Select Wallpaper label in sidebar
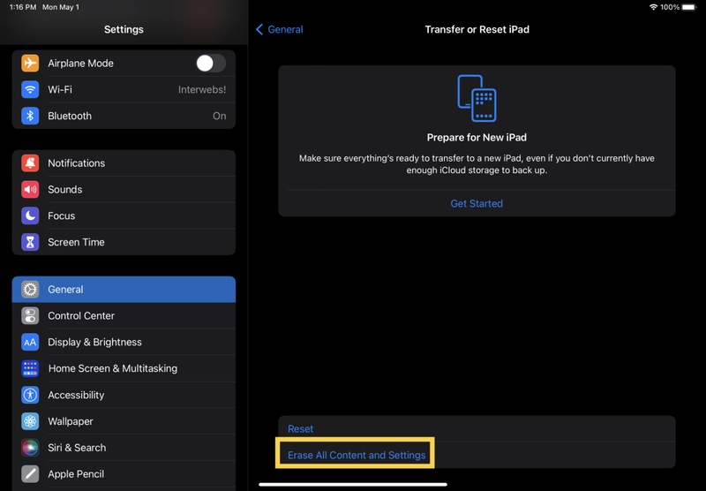This screenshot has height=491, width=706. 71,421
